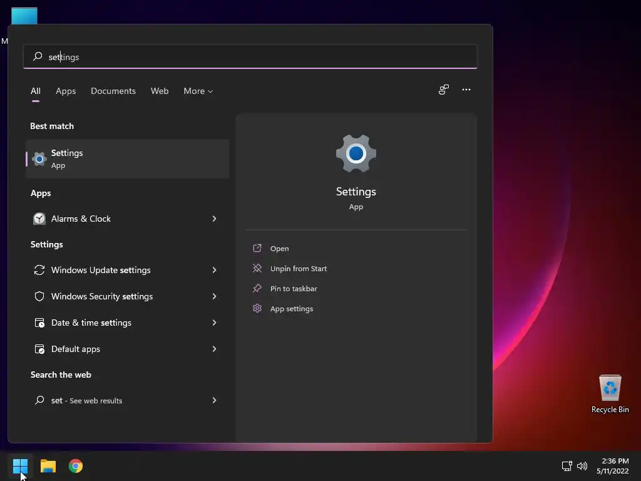
Task: Click the Unpin from Start icon
Action: (257, 268)
